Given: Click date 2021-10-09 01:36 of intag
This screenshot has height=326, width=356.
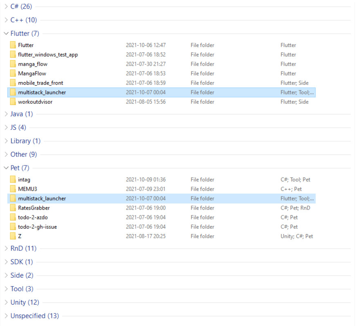Looking at the screenshot, I should pos(146,180).
